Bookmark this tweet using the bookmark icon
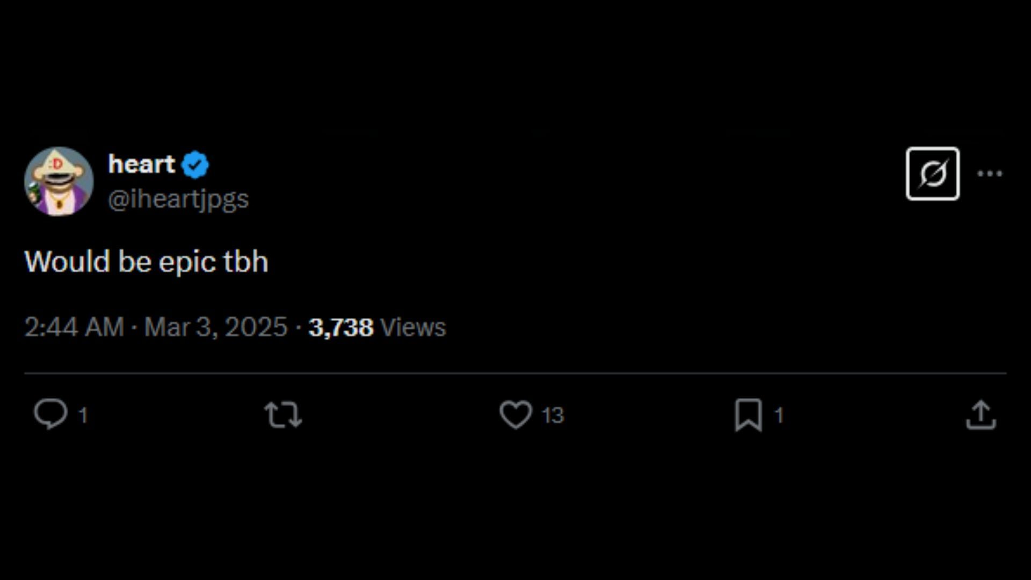The width and height of the screenshot is (1031, 580). click(748, 415)
